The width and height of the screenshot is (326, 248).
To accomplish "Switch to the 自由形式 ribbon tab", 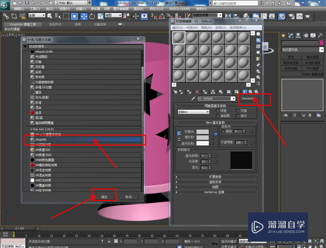I will tap(55, 24).
